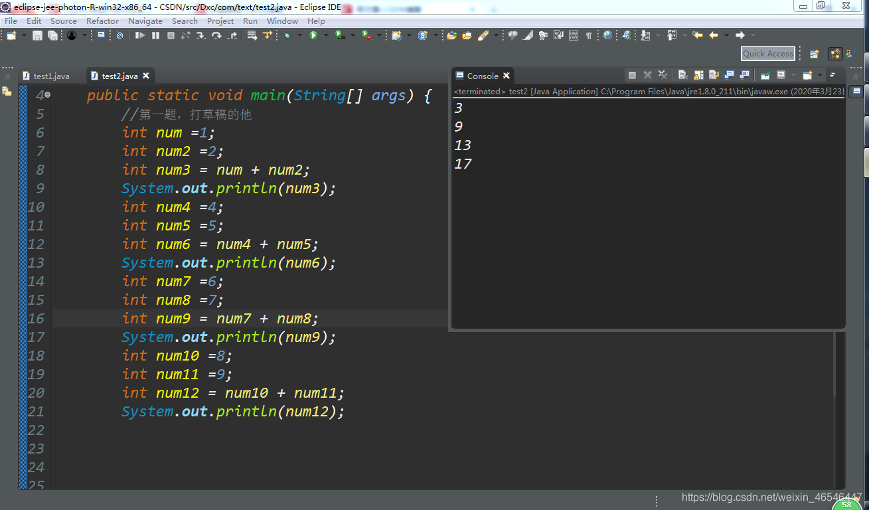Click the Open Perspective icon

[x=815, y=54]
